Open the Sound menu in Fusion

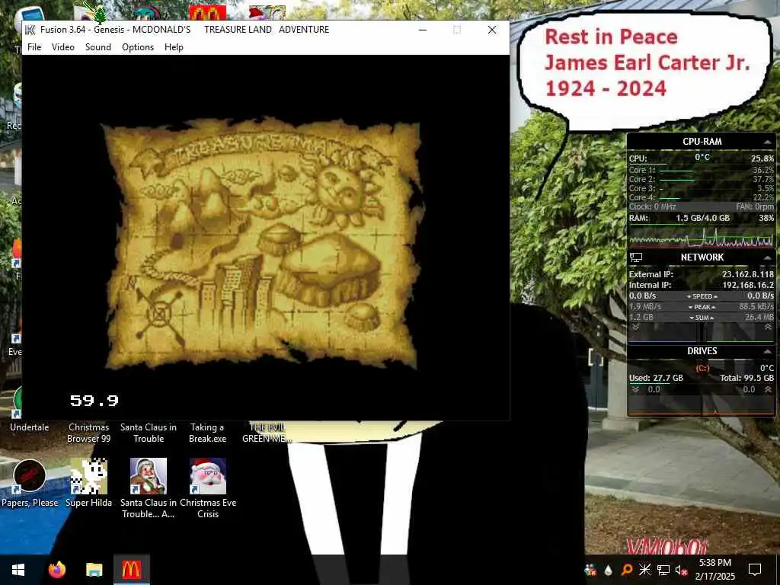[x=98, y=47]
